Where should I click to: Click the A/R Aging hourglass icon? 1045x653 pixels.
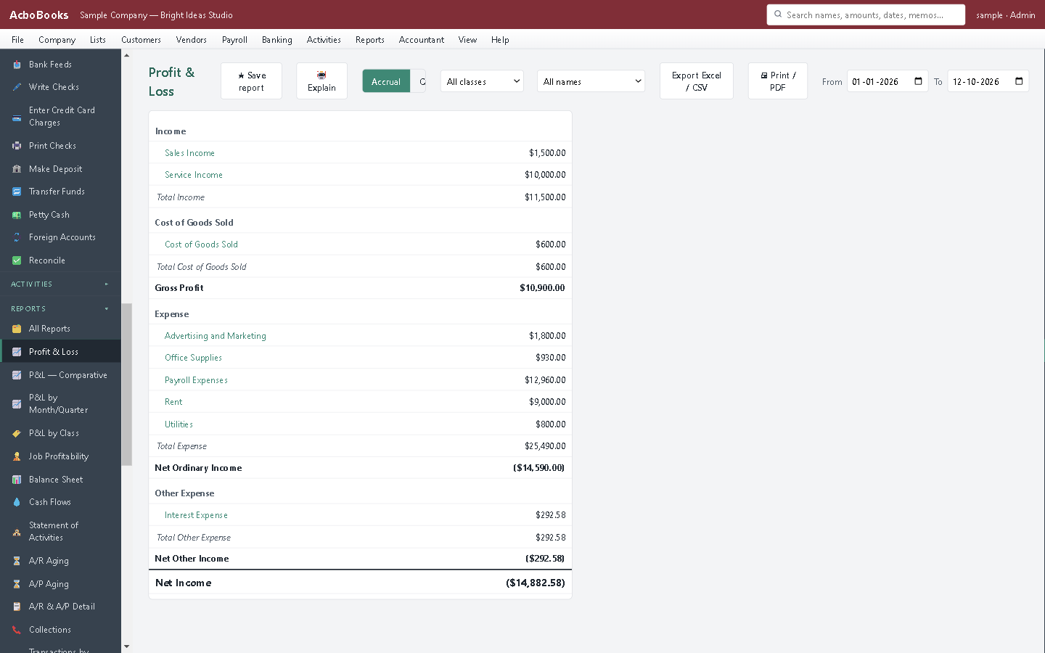(17, 561)
